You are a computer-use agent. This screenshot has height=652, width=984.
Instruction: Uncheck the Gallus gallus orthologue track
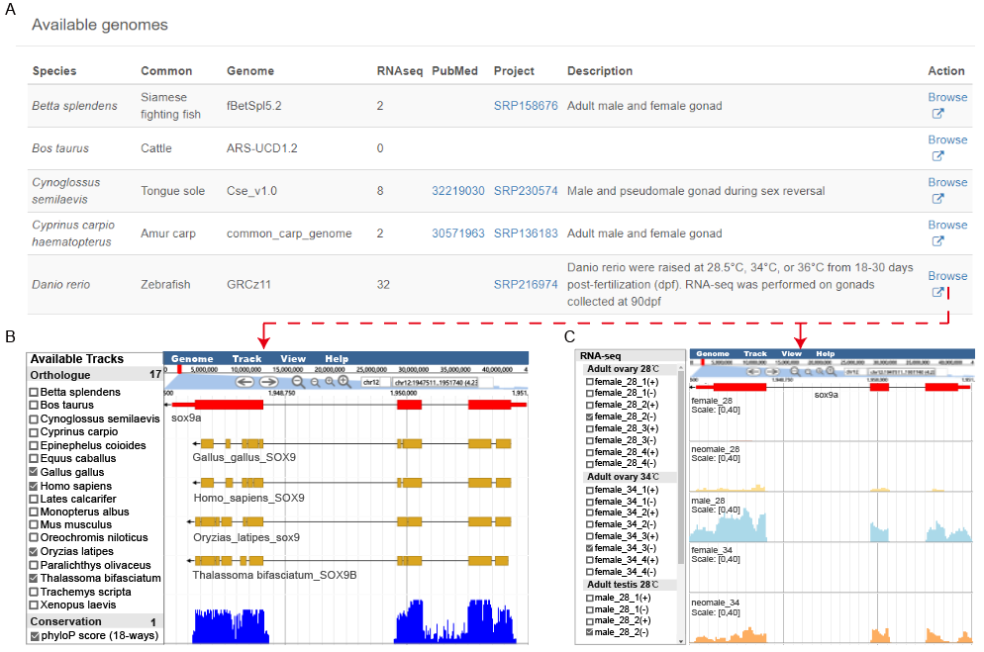[x=35, y=473]
